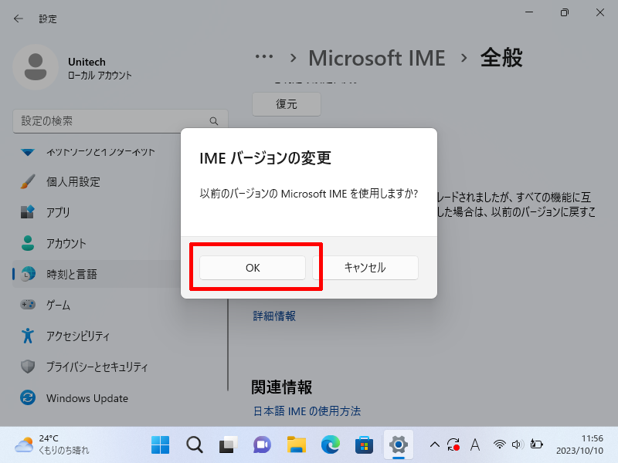Click the 復元 button

(x=286, y=104)
